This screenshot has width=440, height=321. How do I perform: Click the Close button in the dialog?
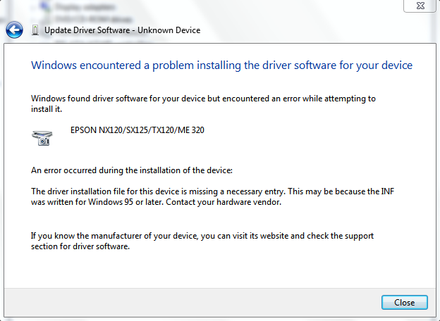pyautogui.click(x=404, y=302)
